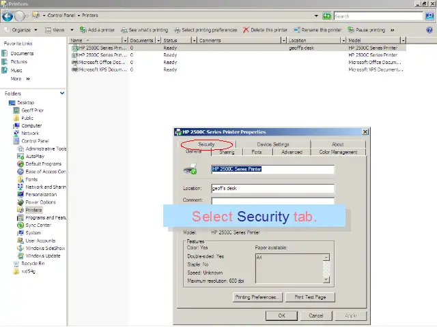Switch to the About tab
This screenshot has height=327, width=437.
338,144
